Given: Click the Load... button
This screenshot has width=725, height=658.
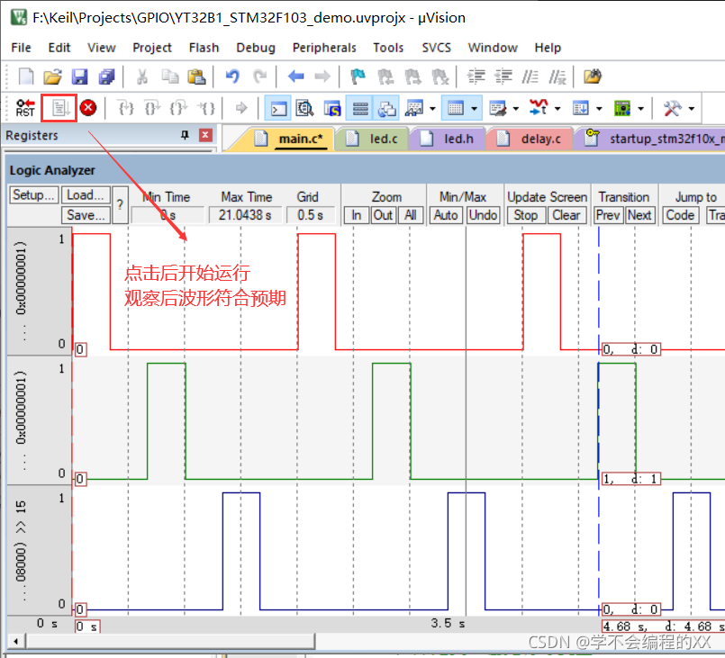Looking at the screenshot, I should coord(86,195).
